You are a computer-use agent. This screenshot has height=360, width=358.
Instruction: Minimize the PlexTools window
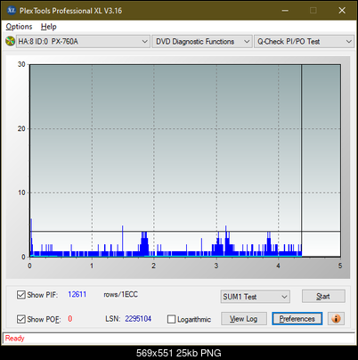click(x=285, y=11)
